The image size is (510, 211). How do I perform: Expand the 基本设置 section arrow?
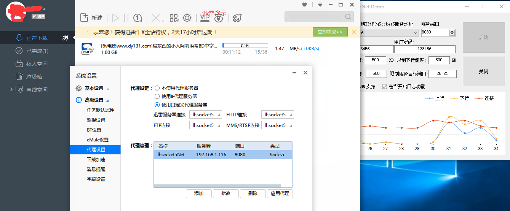coord(107,88)
